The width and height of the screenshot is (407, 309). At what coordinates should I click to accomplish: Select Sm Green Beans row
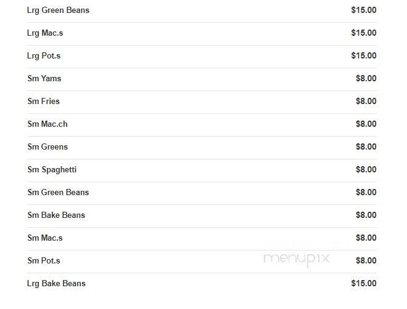[x=202, y=193]
